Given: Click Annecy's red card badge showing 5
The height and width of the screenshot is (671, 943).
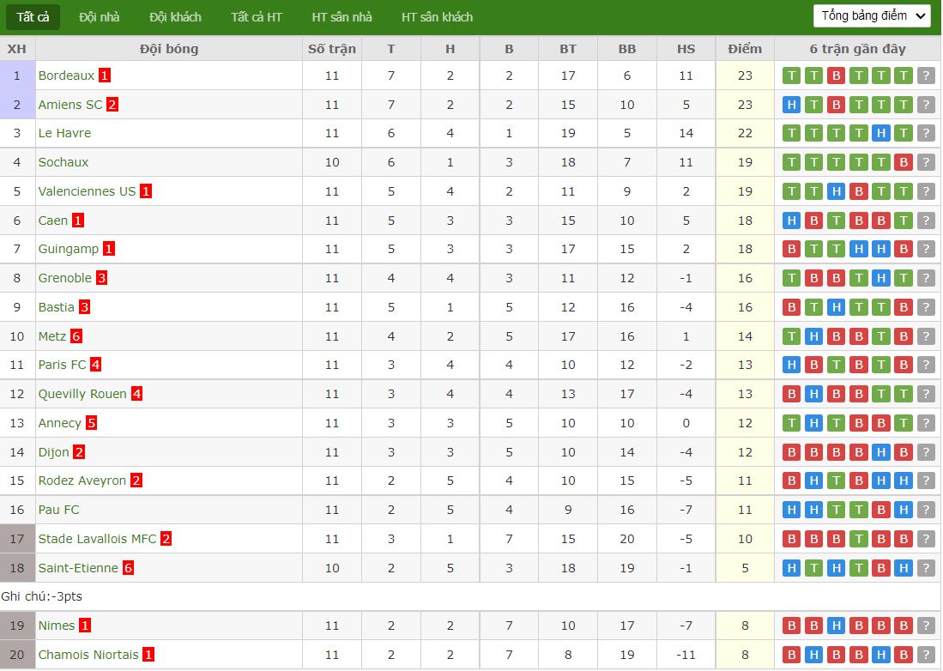Looking at the screenshot, I should click(92, 423).
